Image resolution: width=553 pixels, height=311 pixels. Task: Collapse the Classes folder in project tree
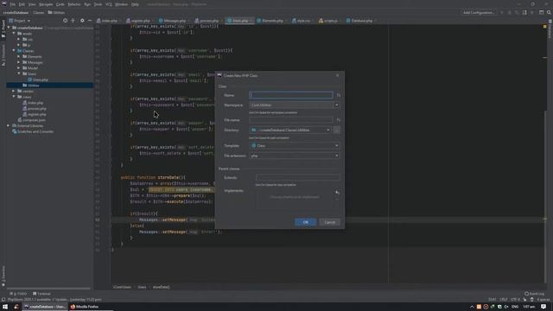coord(14,51)
